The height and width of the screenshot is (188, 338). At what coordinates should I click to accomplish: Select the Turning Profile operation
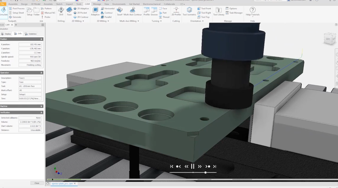(x=147, y=11)
